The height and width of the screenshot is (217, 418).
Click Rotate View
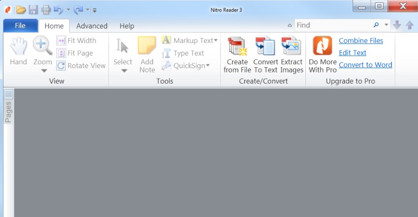tap(81, 66)
